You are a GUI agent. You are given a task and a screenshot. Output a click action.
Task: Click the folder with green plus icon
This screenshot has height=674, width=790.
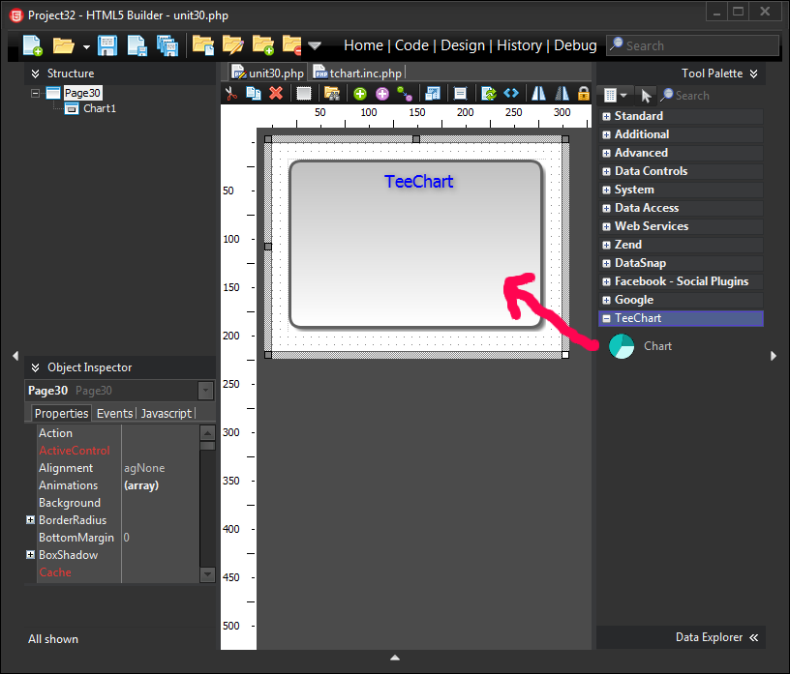click(263, 45)
